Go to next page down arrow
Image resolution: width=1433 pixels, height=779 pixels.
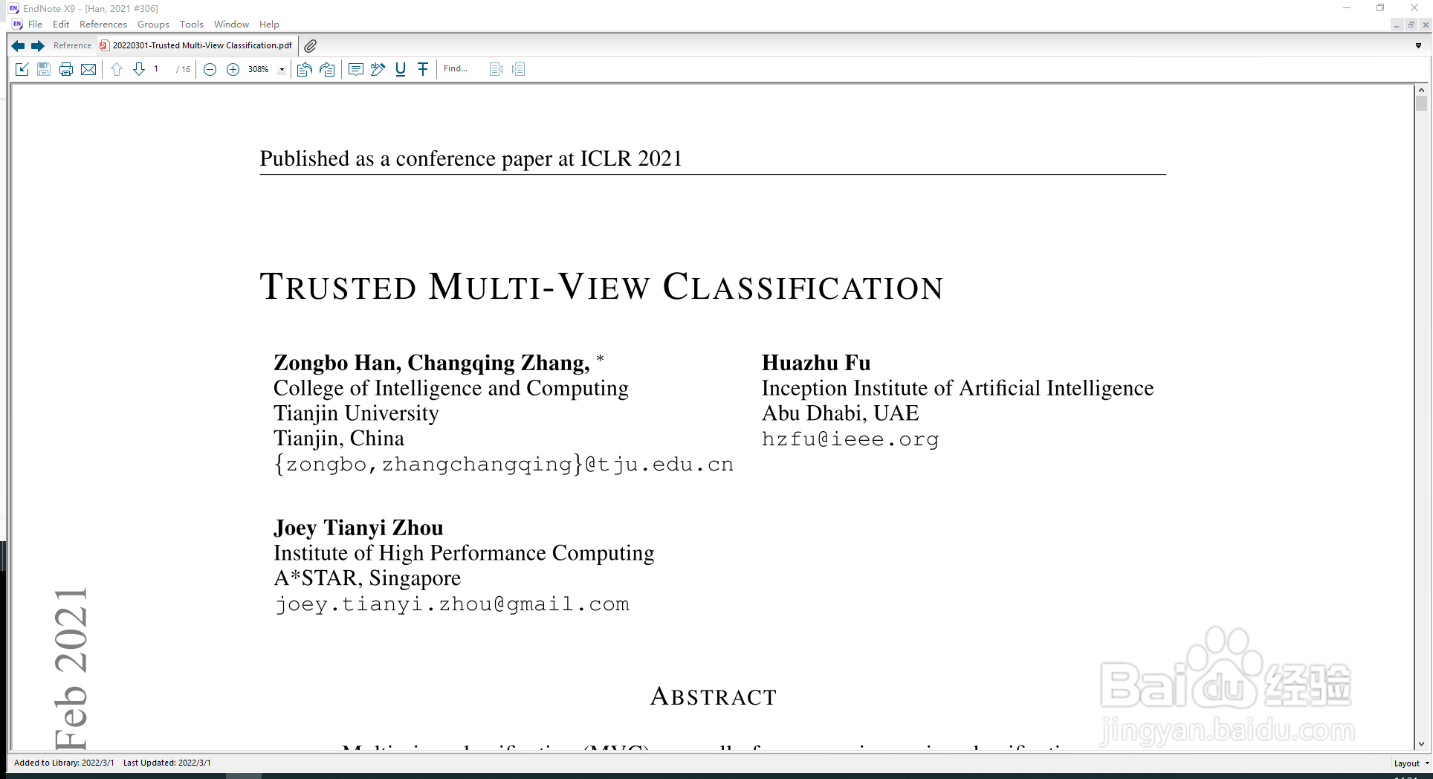click(x=139, y=69)
